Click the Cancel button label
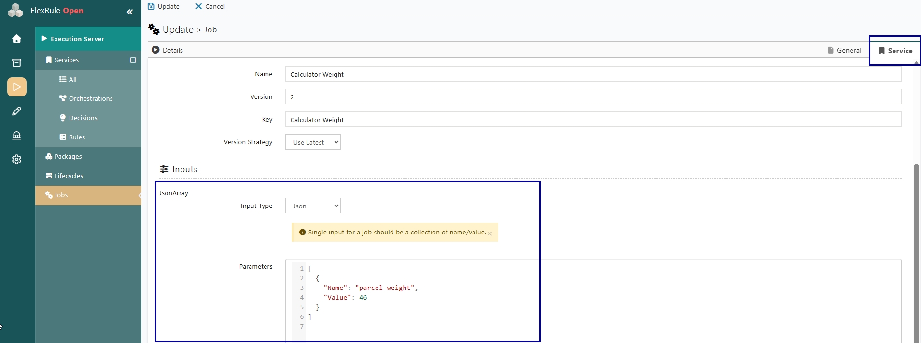The width and height of the screenshot is (921, 343). (x=215, y=6)
